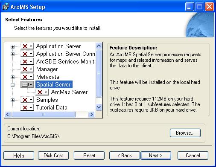Image resolution: width=216 pixels, height=167 pixels.
Task: Select the Manager feature label
Action: 47,69
